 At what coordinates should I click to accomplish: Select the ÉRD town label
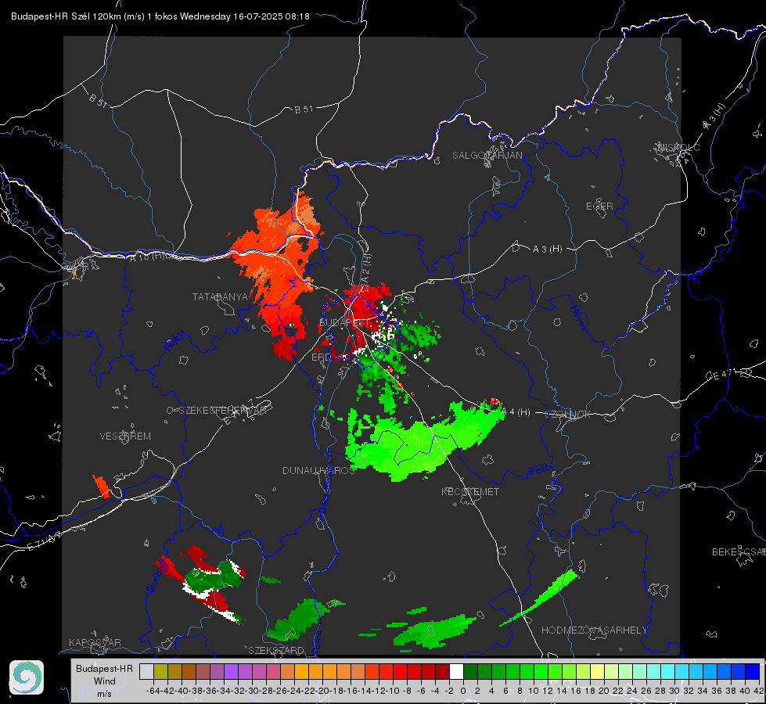(321, 357)
